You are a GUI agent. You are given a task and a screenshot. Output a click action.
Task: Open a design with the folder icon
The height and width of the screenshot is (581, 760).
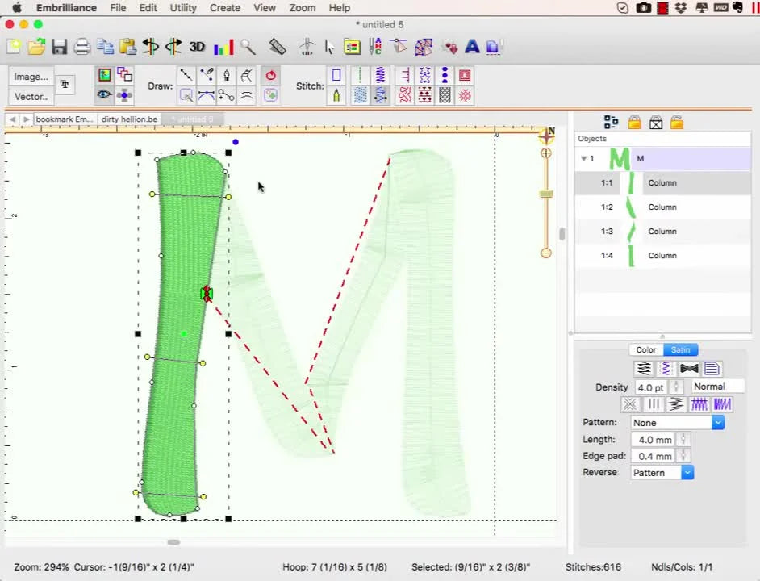click(x=37, y=47)
